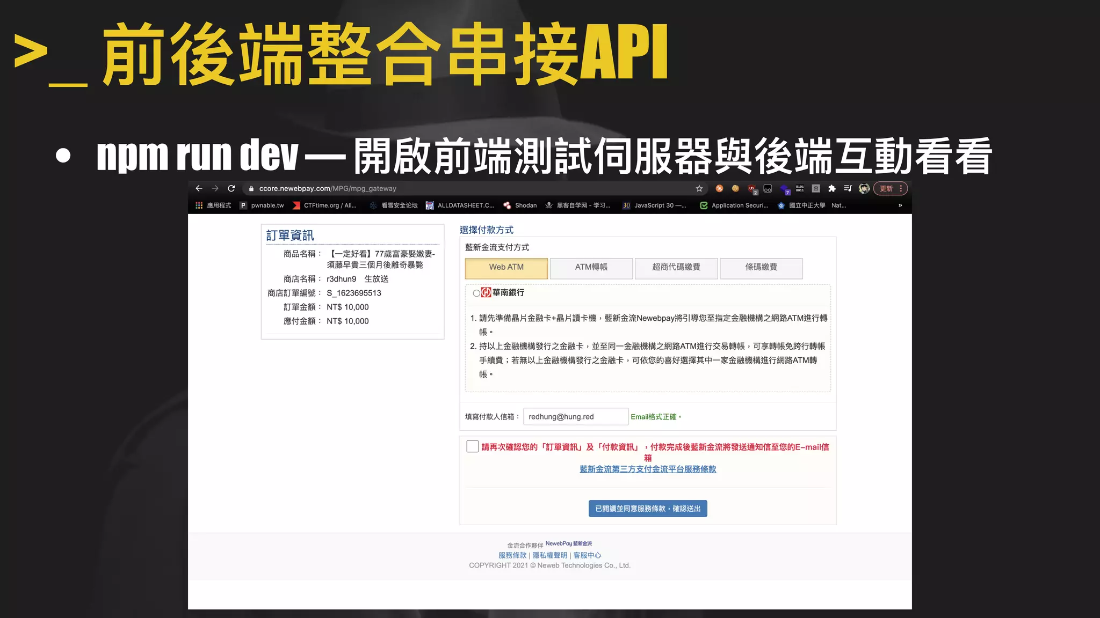Open the 應用程式 apps grid shortcut
The width and height of the screenshot is (1100, 618).
(x=213, y=205)
